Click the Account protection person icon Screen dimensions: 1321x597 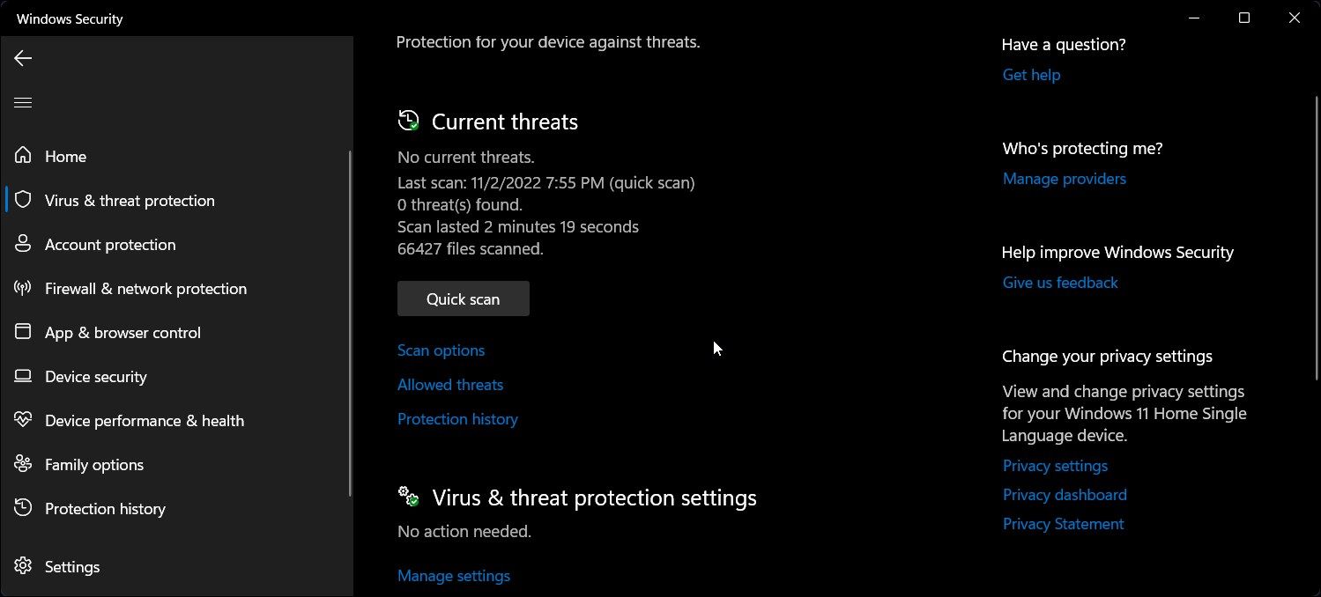pyautogui.click(x=23, y=244)
